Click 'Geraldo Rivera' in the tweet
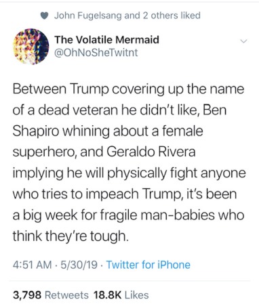Screen dimensions: 259x306 pos(151,152)
